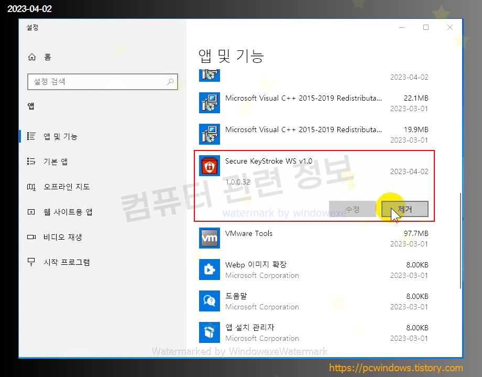Select the 앱 설치 관리자 entry
The width and height of the screenshot is (482, 377).
(313, 332)
